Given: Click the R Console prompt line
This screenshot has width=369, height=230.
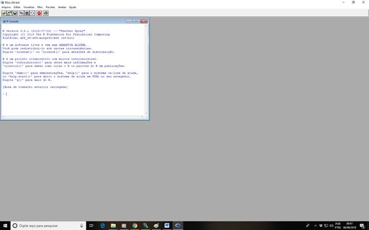Looking at the screenshot, I should [x=73, y=94].
